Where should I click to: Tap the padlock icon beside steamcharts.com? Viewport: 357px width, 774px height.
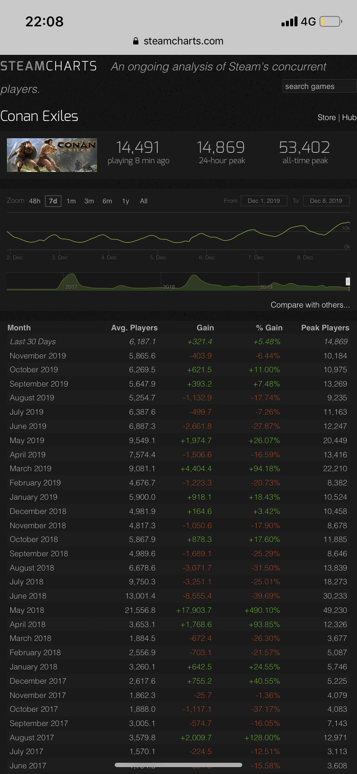click(x=136, y=41)
